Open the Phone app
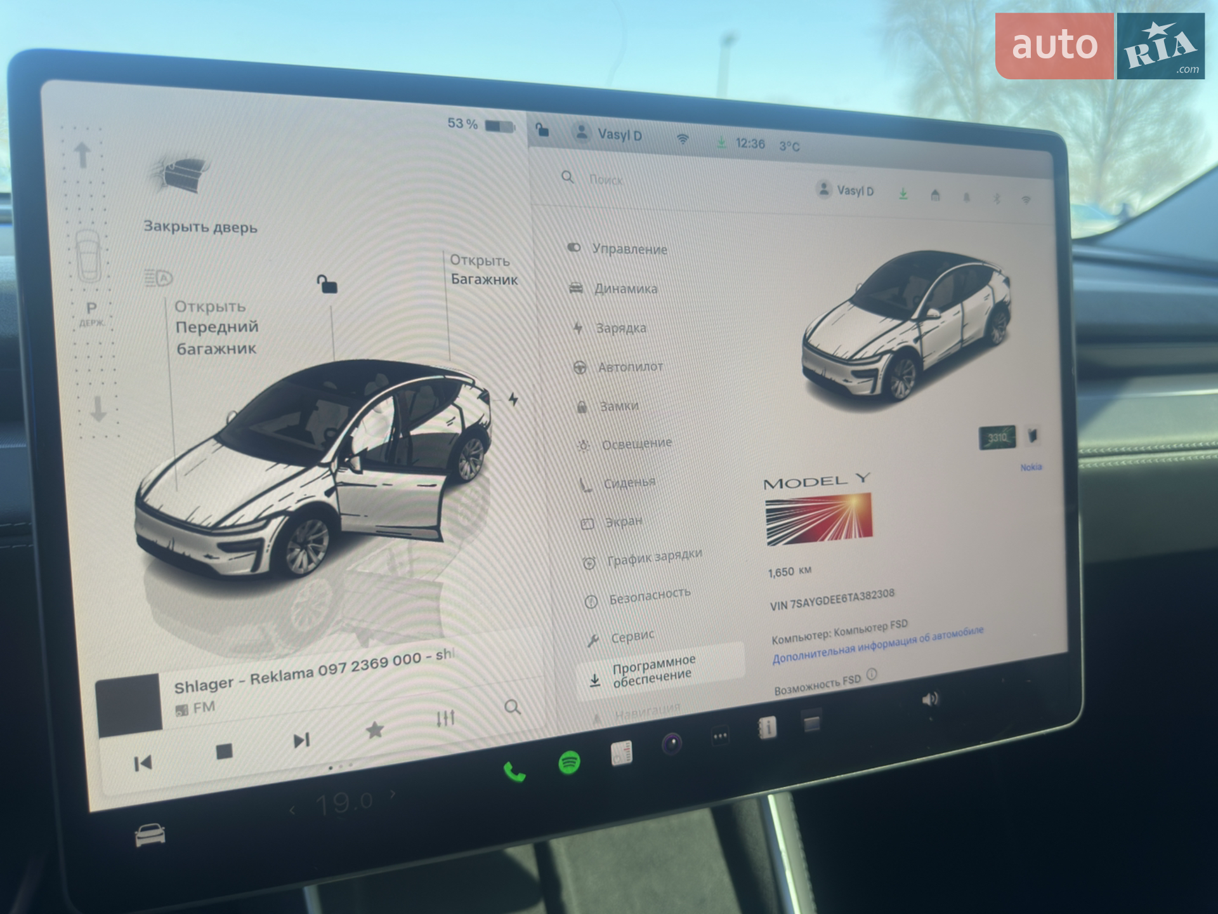Screen dimensions: 1218x914 [x=514, y=771]
